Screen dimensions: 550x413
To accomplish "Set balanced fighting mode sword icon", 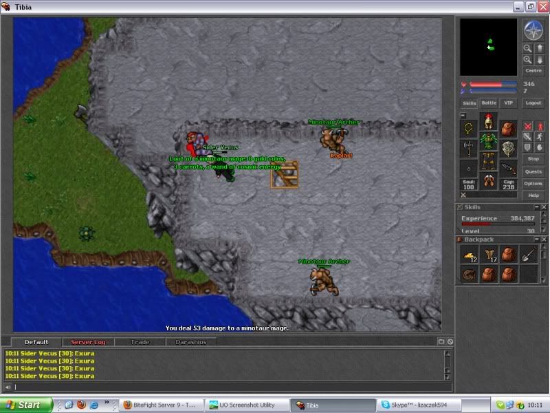I will (527, 136).
